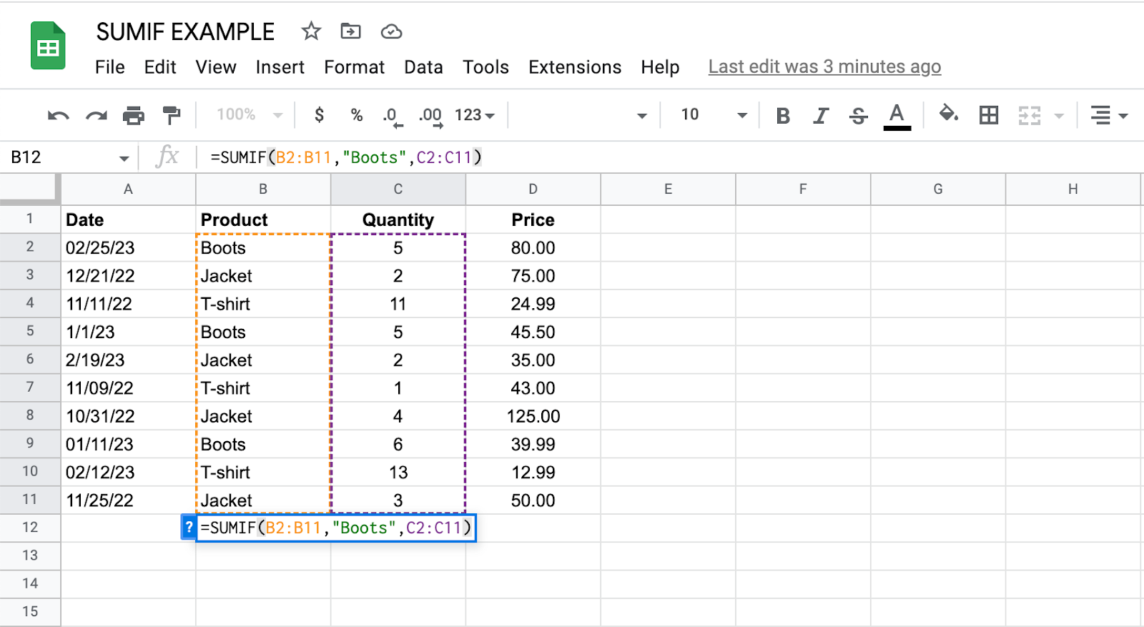Click the Move to folder icon
The width and height of the screenshot is (1144, 627).
pos(350,31)
